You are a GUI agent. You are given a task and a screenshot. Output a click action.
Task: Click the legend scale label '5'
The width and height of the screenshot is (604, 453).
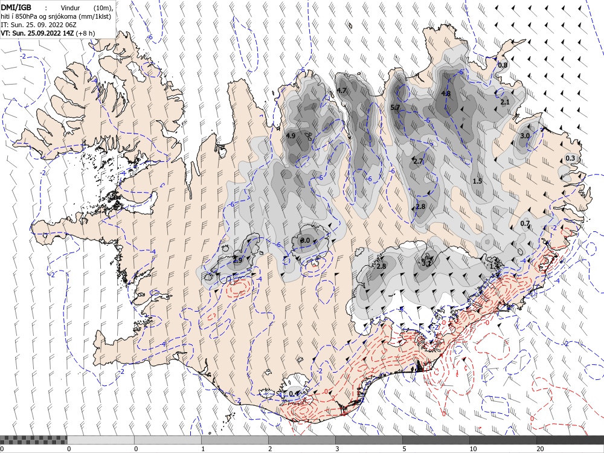coord(404,449)
